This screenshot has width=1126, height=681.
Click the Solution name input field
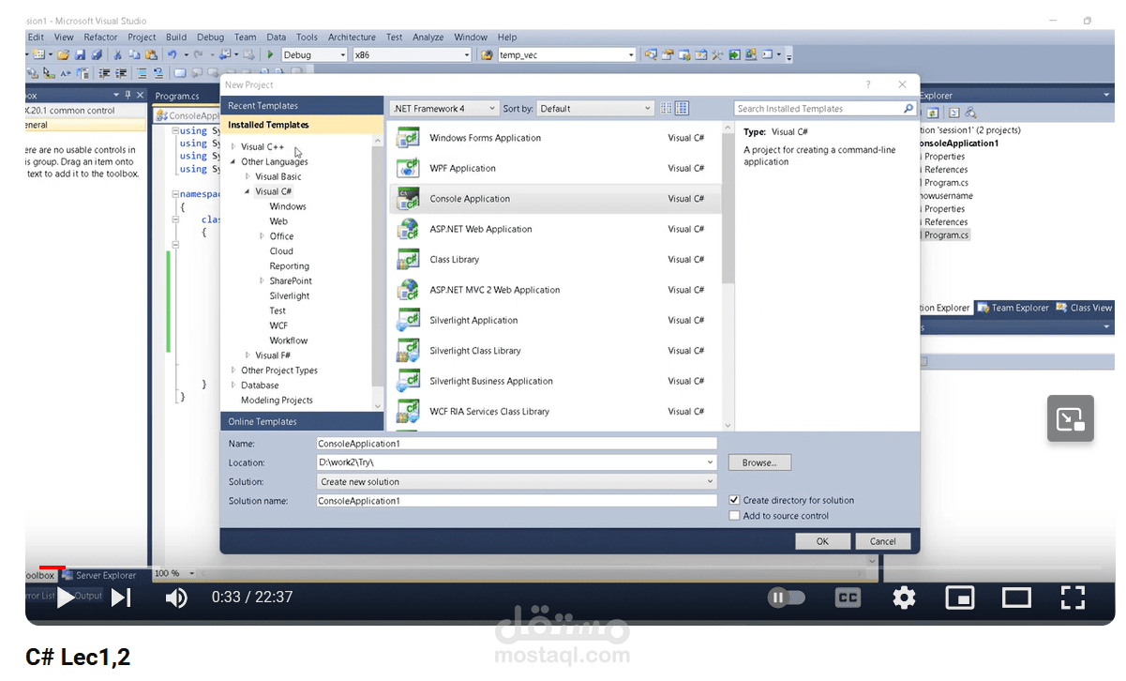coord(517,501)
